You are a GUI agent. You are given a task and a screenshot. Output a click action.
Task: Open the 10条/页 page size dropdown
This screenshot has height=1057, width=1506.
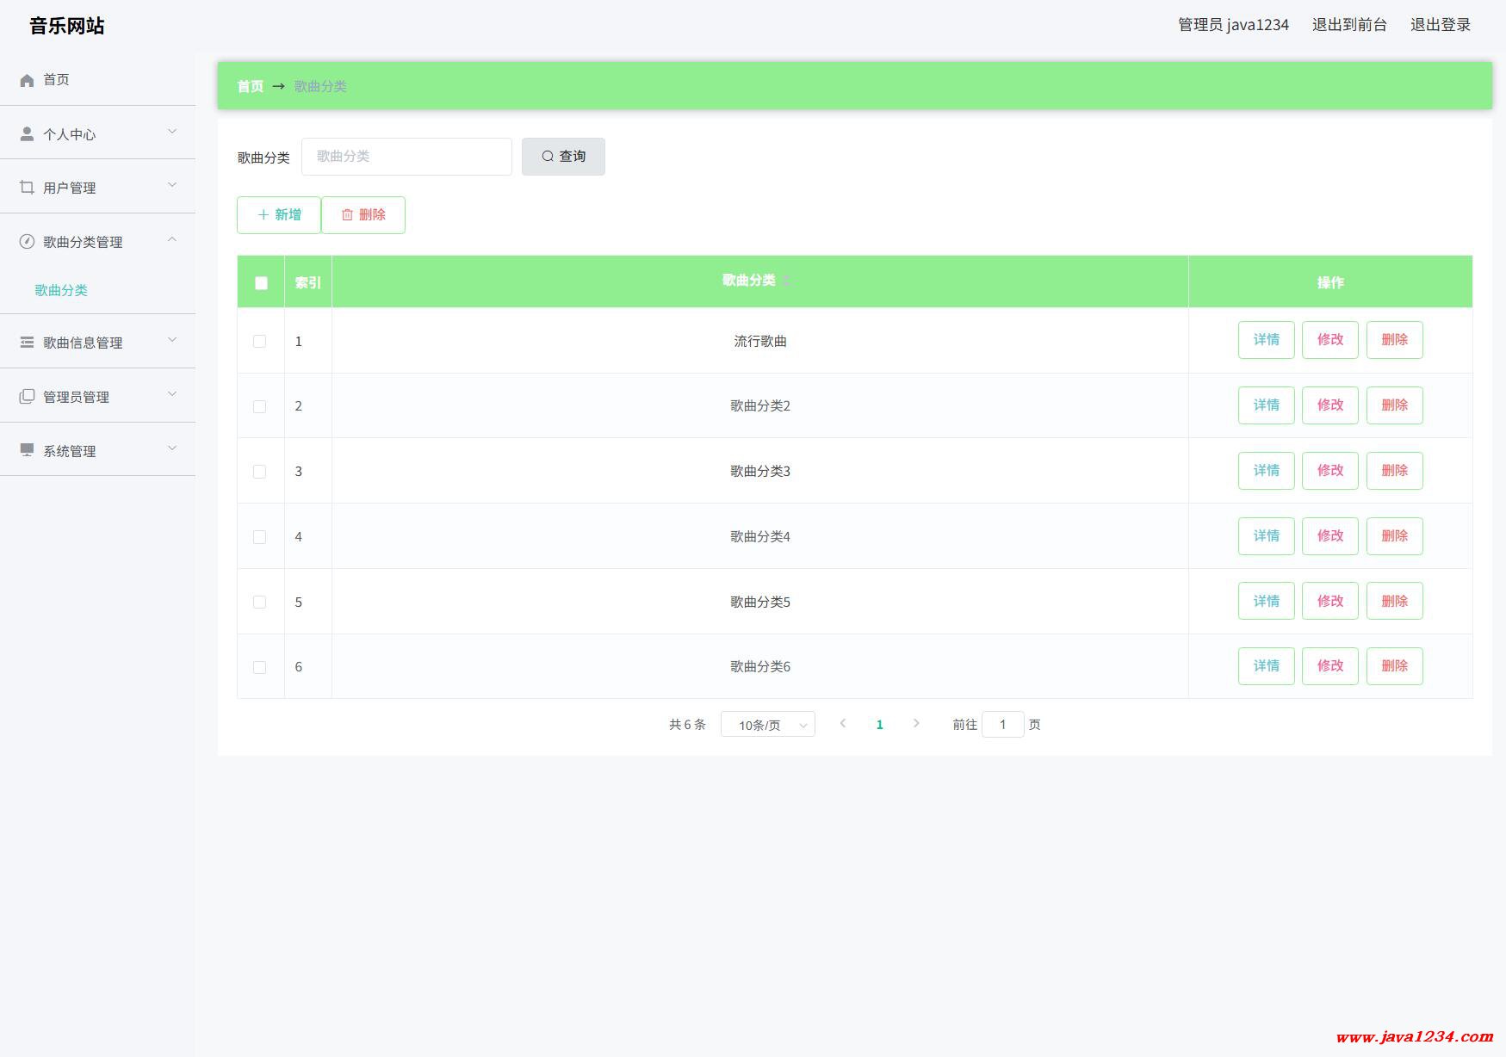[x=767, y=725]
